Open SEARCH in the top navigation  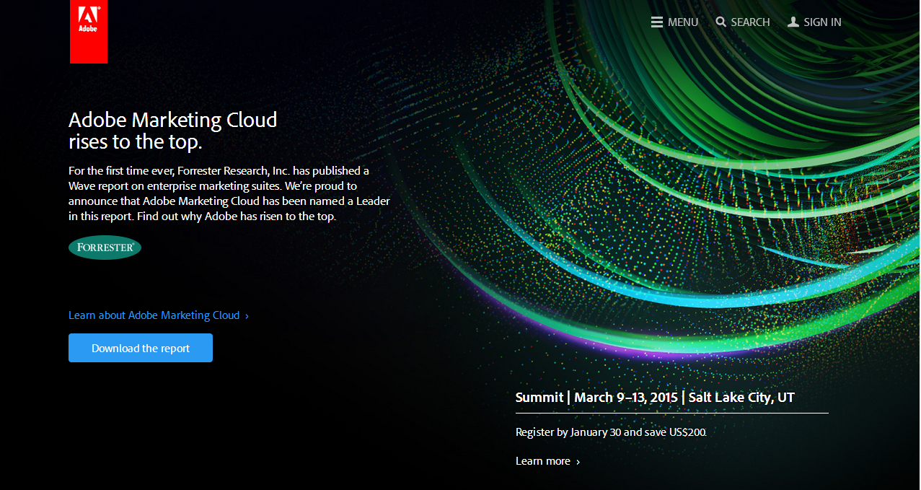coord(750,22)
